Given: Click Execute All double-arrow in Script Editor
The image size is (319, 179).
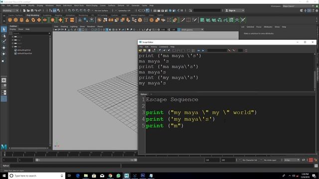Looking at the screenshot, I should (199, 50).
